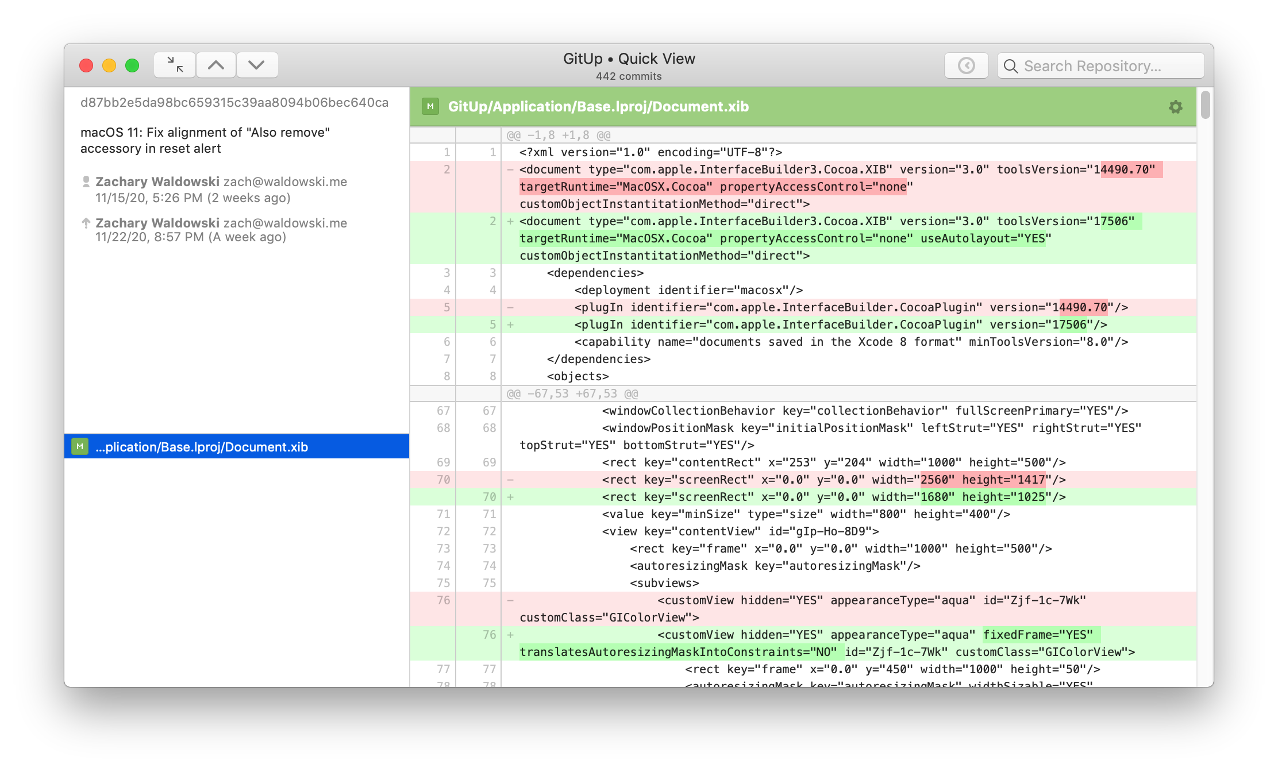Click the diff vertical scrollbar thumb

[x=1205, y=105]
